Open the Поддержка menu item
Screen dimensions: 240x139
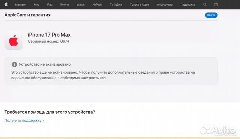[188, 5]
